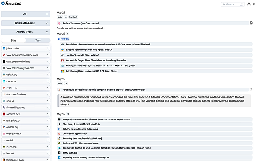This screenshot has height=161, width=258.
Task: Open the All Data Types dropdown
Action: (x=26, y=32)
